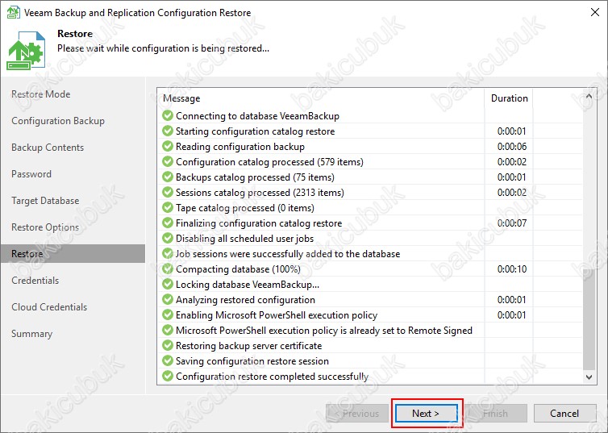Click success icon for Backups catalog processed
This screenshot has width=608, height=433.
(168, 177)
